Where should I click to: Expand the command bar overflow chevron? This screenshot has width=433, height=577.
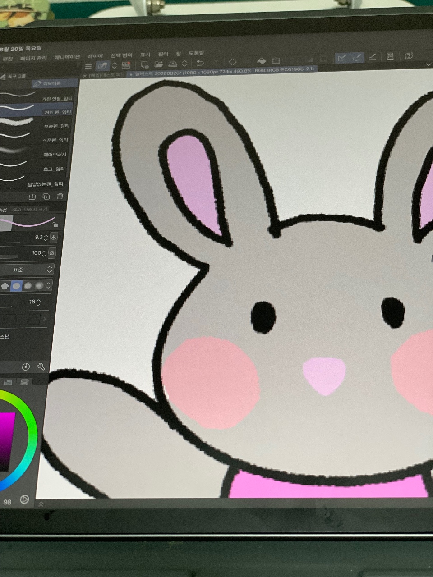point(428,65)
